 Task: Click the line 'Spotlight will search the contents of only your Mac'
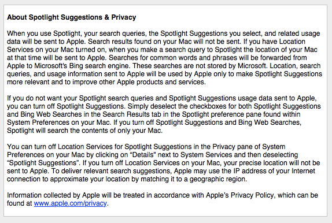pos(84,131)
